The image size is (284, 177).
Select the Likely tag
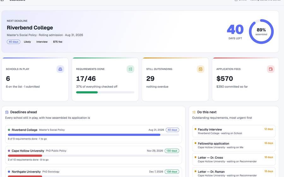(27, 42)
